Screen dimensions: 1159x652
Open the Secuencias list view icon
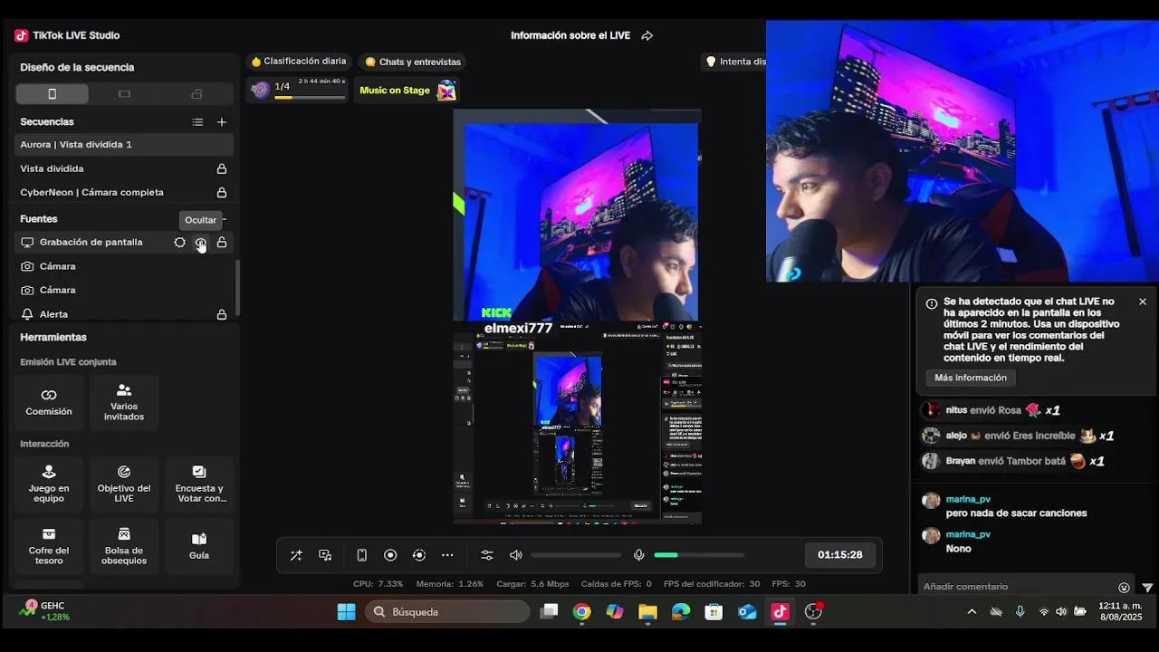(197, 121)
